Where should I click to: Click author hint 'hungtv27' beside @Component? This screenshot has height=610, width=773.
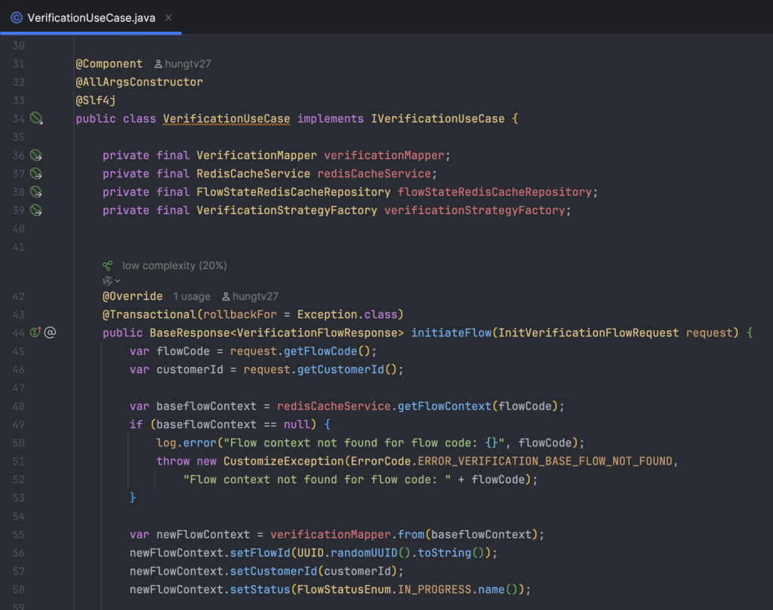point(183,64)
